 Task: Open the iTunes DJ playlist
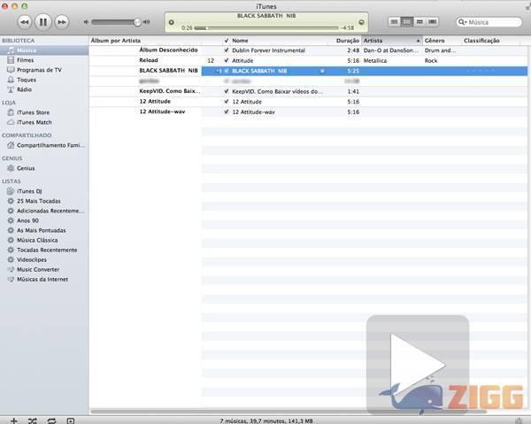pyautogui.click(x=31, y=190)
